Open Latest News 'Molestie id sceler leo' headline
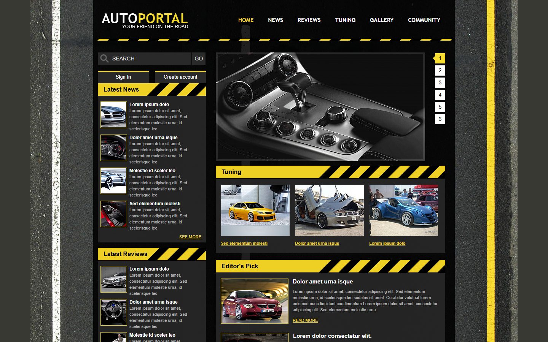Viewport: 548px width, 342px height. pos(152,171)
